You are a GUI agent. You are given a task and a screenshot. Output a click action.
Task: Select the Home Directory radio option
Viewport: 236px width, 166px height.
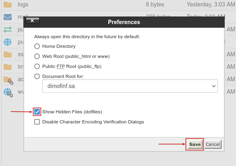(x=37, y=46)
